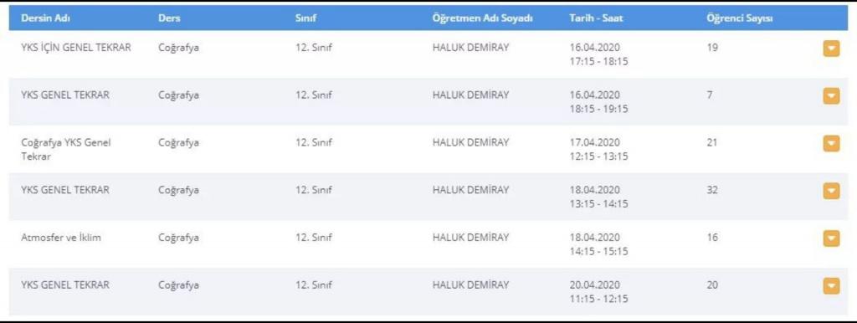Sort by Öğretmen Adı Soyadı header
The height and width of the screenshot is (323, 857).
click(482, 18)
